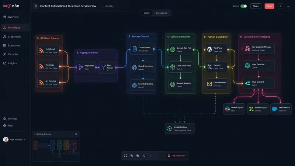The width and height of the screenshot is (295, 166).
Task: Open Credentials in the sidebar
Action: 15,37
